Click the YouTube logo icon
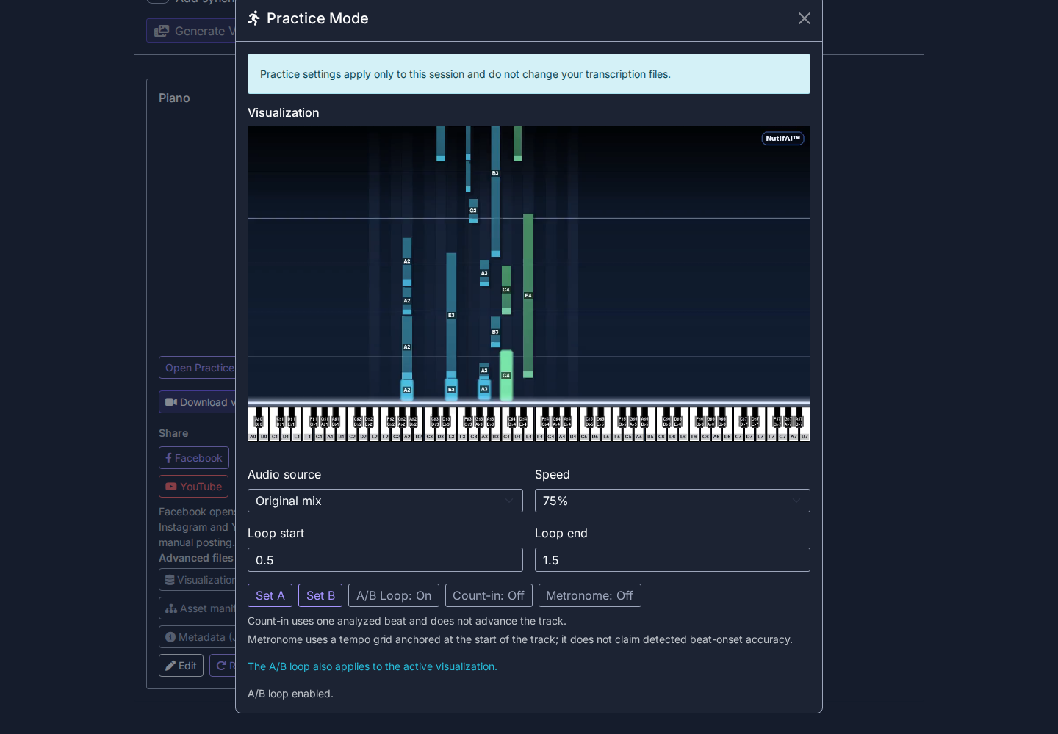This screenshot has height=734, width=1058. tap(171, 487)
